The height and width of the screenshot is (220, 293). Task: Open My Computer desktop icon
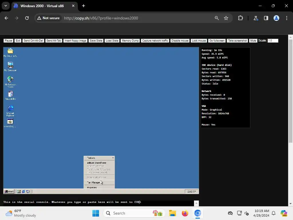tap(10, 66)
